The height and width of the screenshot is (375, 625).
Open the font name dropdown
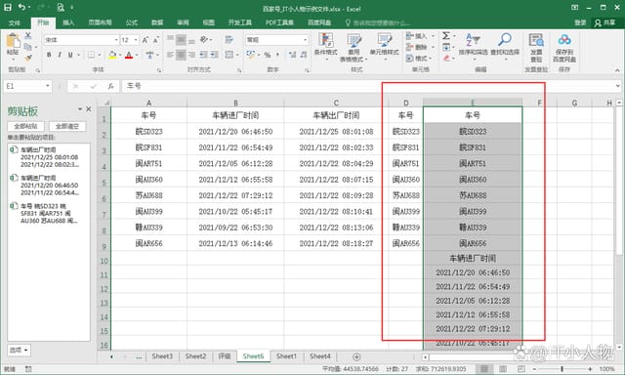(116, 40)
